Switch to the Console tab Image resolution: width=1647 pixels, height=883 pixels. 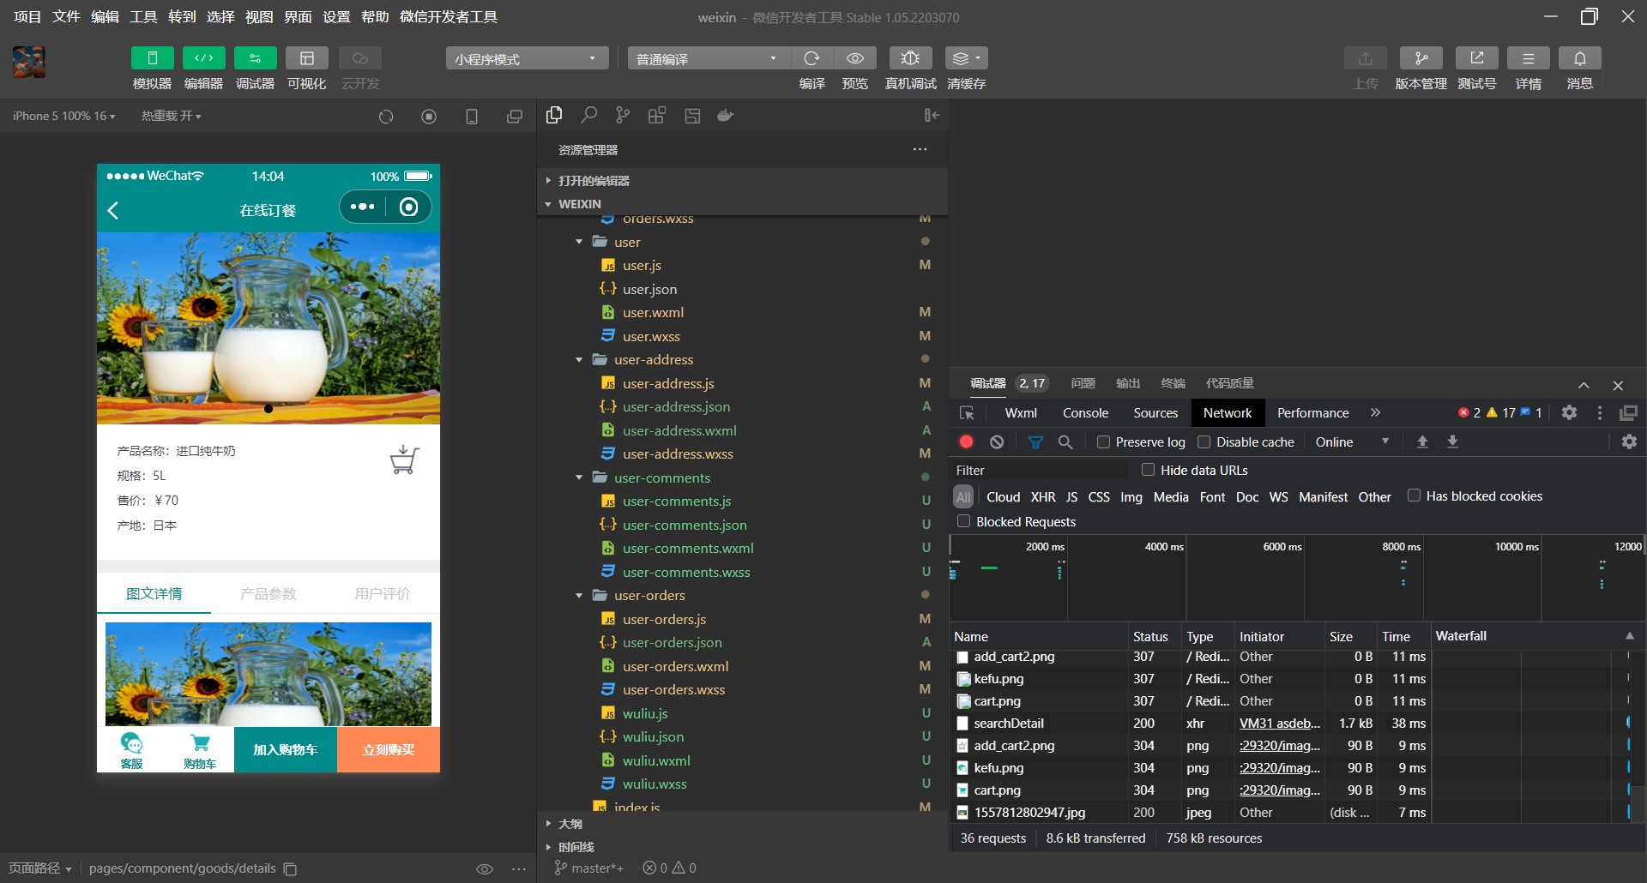(x=1085, y=413)
